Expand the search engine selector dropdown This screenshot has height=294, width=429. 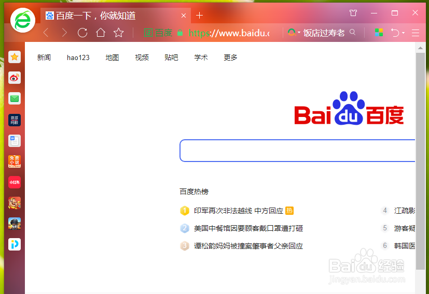click(x=299, y=33)
